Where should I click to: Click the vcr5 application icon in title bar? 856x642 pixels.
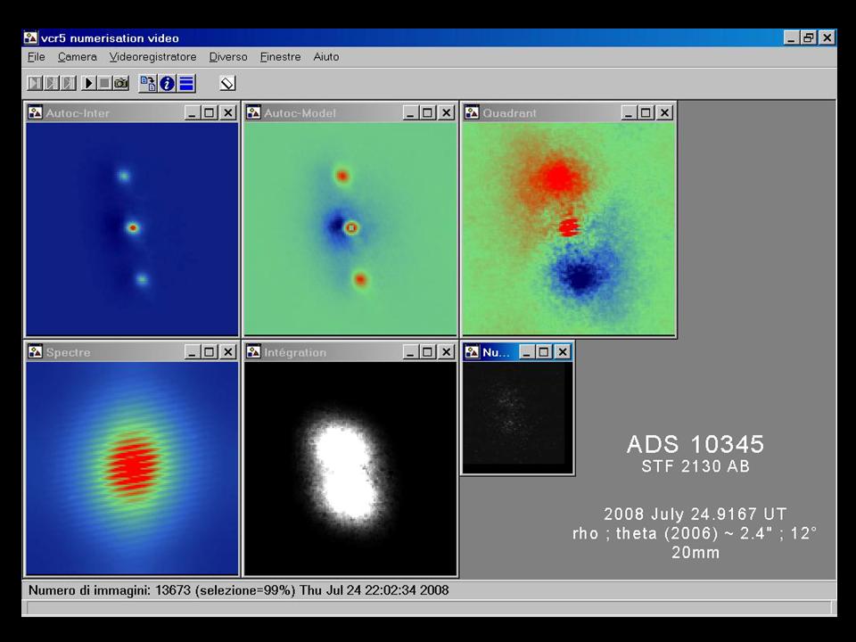pos(31,38)
